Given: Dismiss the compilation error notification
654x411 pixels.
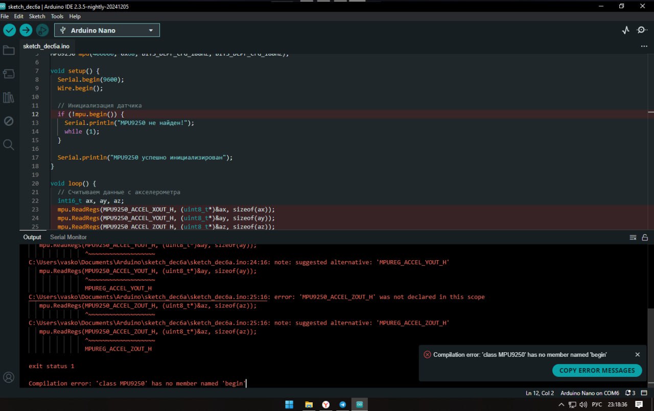Looking at the screenshot, I should pyautogui.click(x=637, y=355).
